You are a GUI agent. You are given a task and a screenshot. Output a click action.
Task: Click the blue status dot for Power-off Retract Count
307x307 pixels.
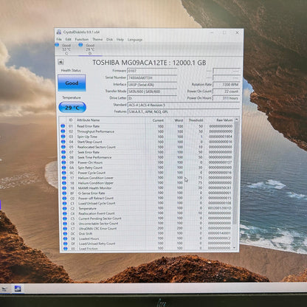tap(64, 199)
